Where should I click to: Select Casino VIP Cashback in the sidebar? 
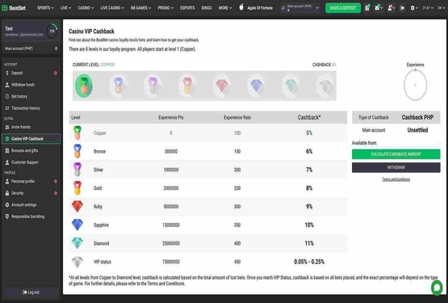[x=31, y=139]
